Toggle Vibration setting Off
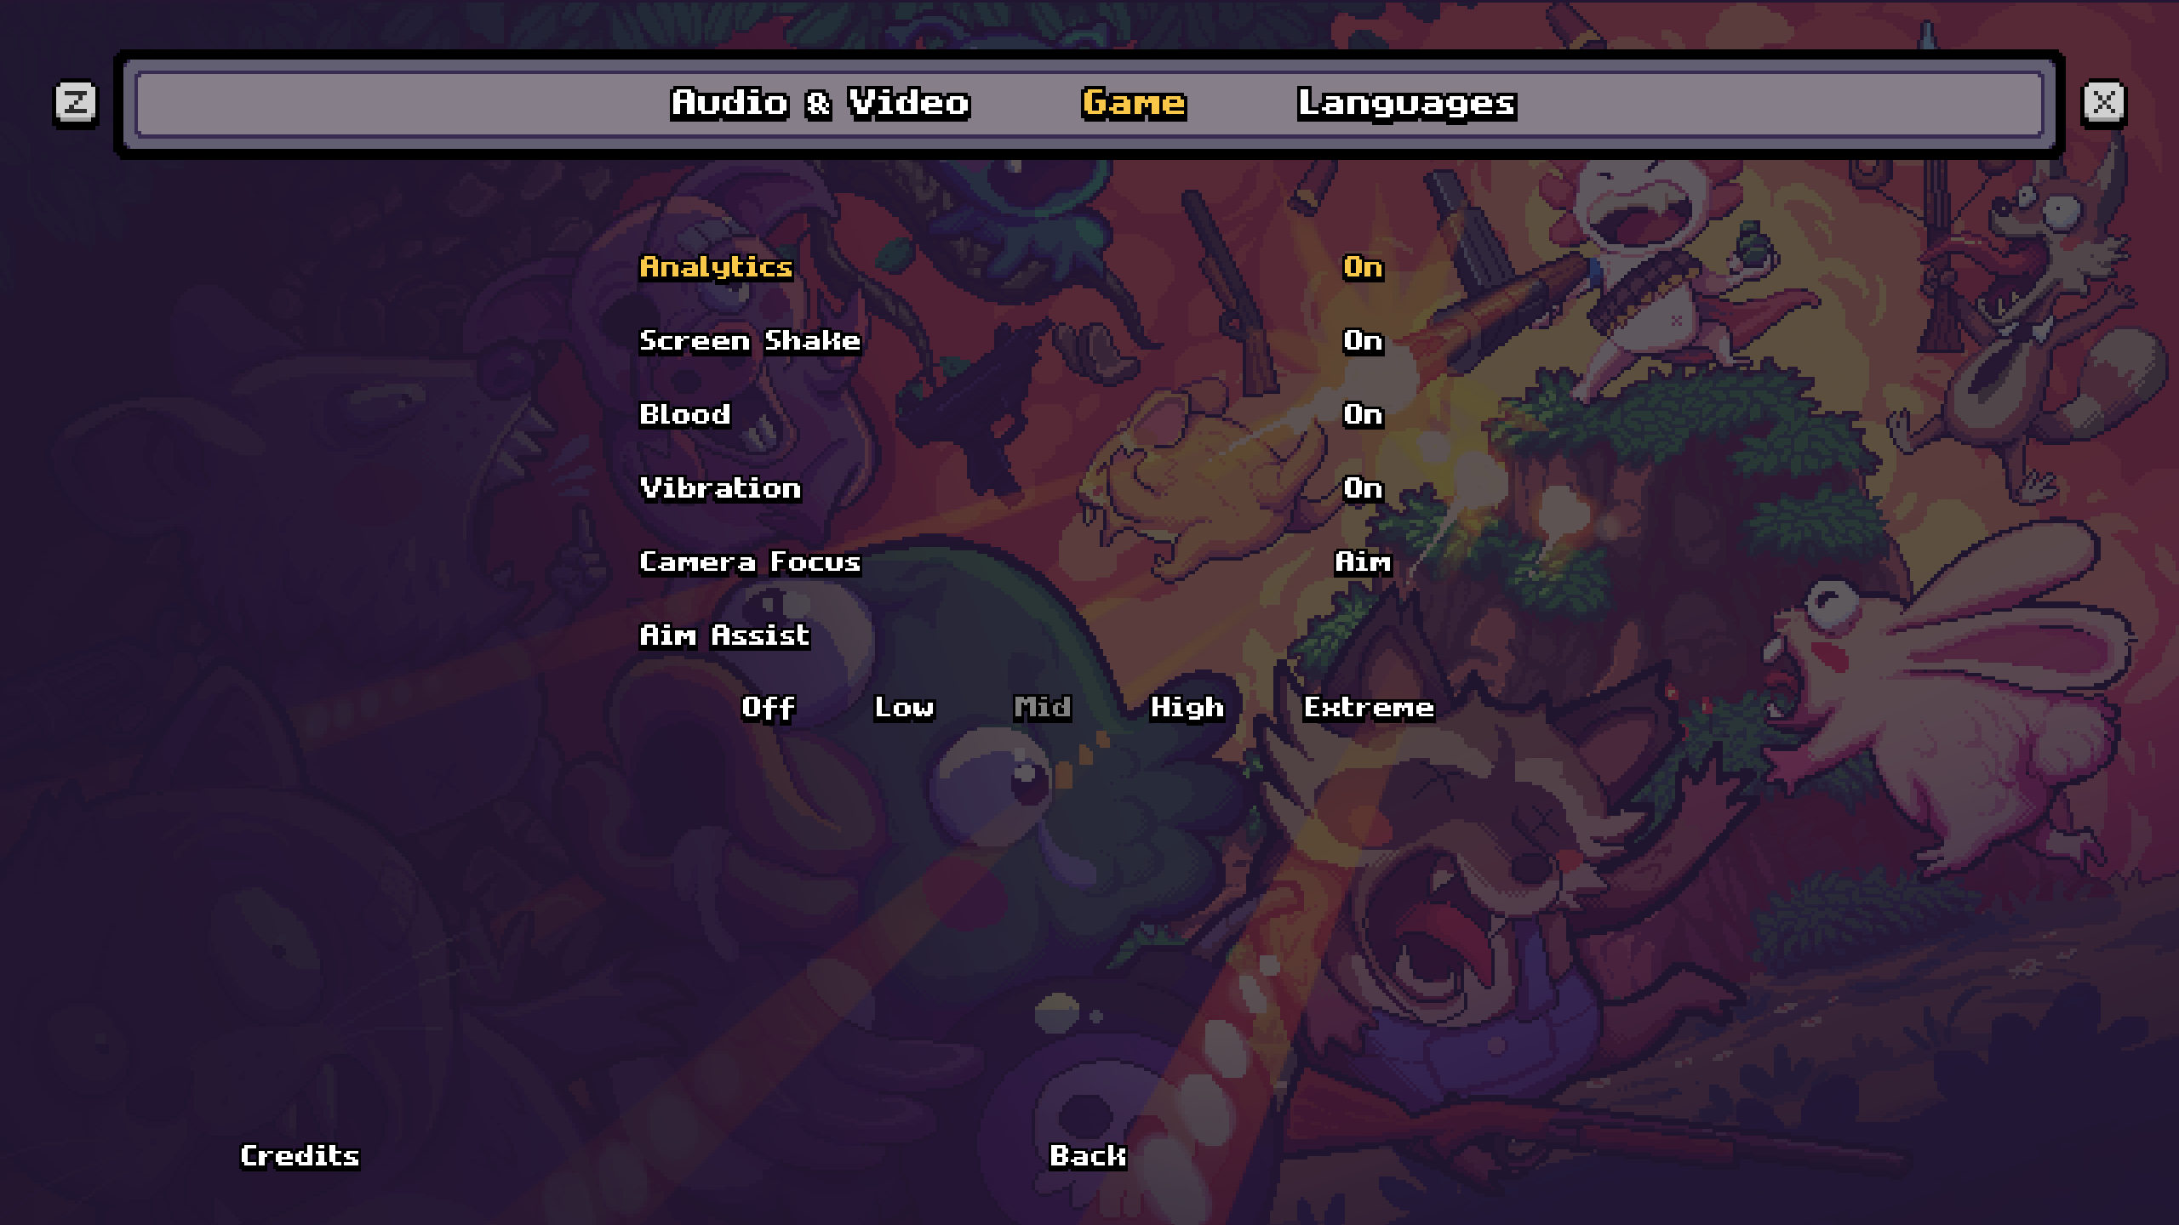This screenshot has height=1225, width=2179. [1362, 486]
